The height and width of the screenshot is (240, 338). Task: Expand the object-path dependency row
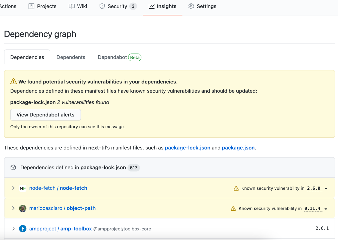(x=13, y=208)
